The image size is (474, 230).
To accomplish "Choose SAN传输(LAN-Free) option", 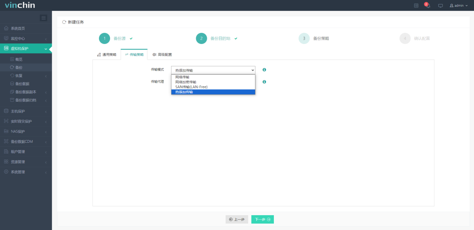I will pyautogui.click(x=213, y=87).
